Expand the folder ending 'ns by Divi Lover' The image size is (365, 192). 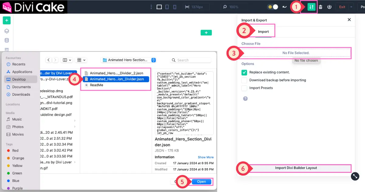click(75, 162)
